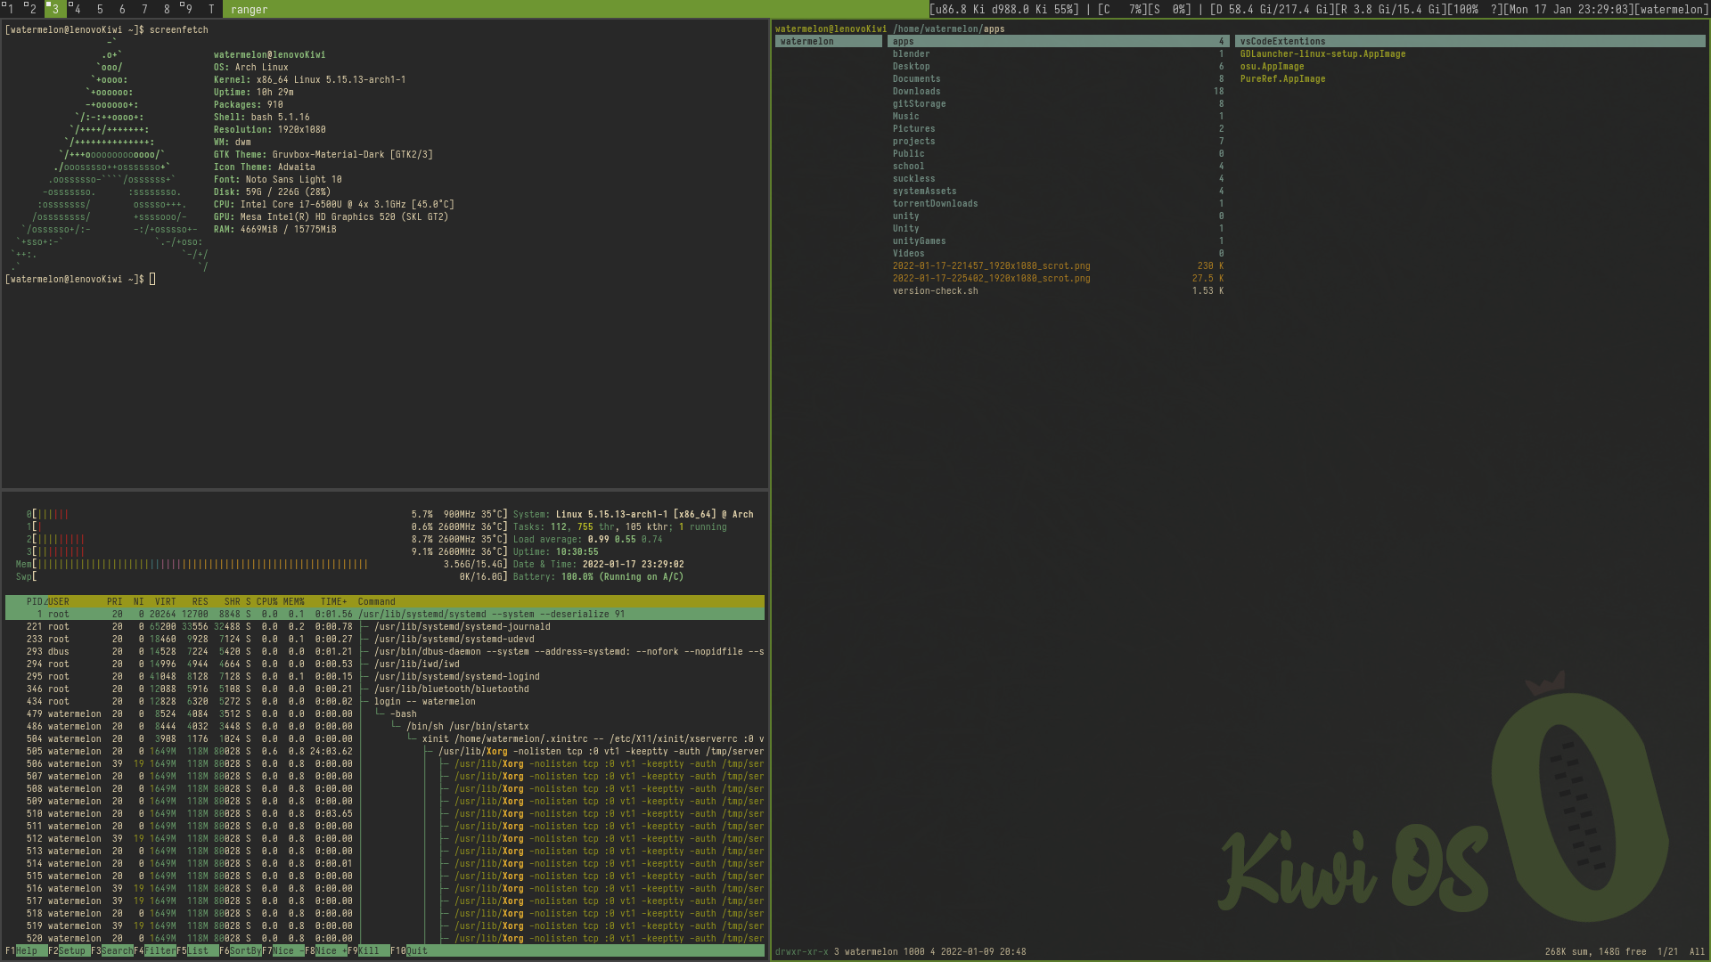Click F5 List in htop footer
1711x962 pixels.
click(x=198, y=951)
